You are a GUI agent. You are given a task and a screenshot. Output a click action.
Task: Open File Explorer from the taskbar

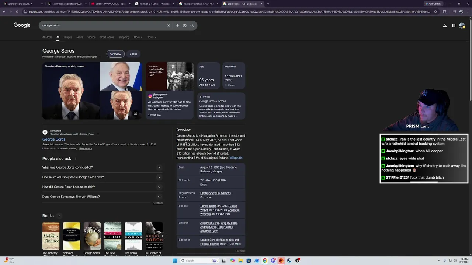pos(240,261)
